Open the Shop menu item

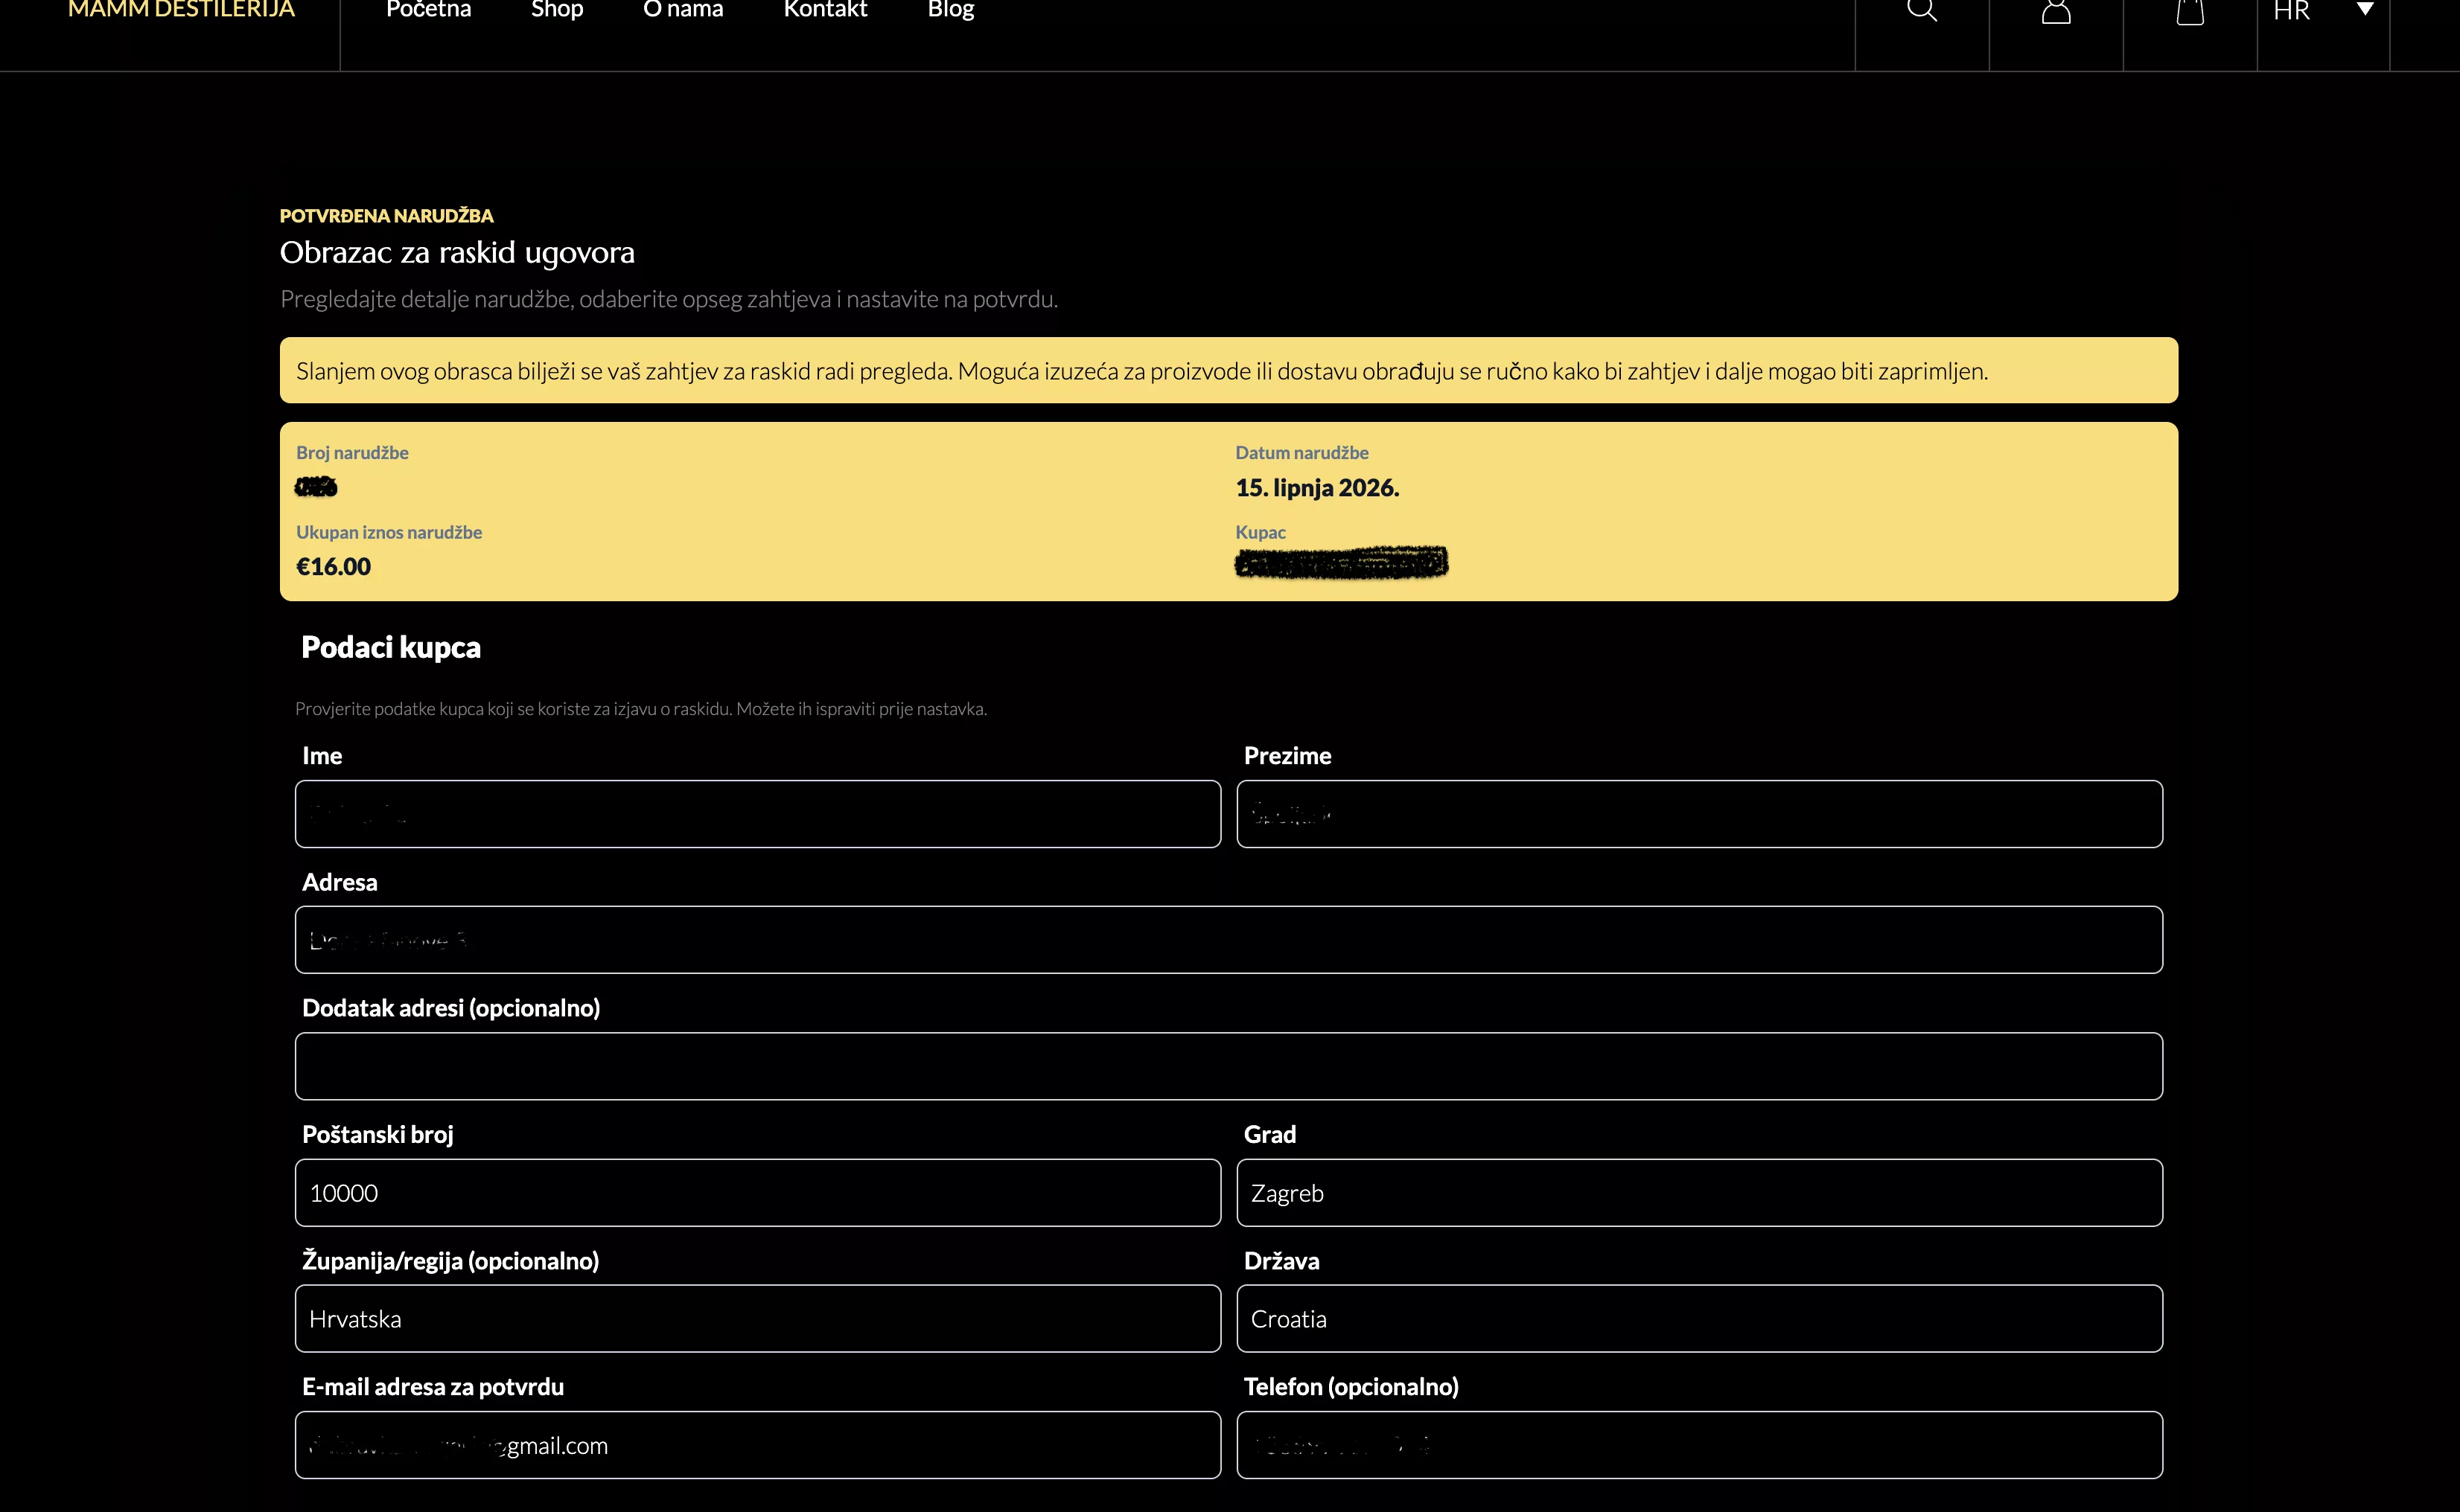pos(557,10)
